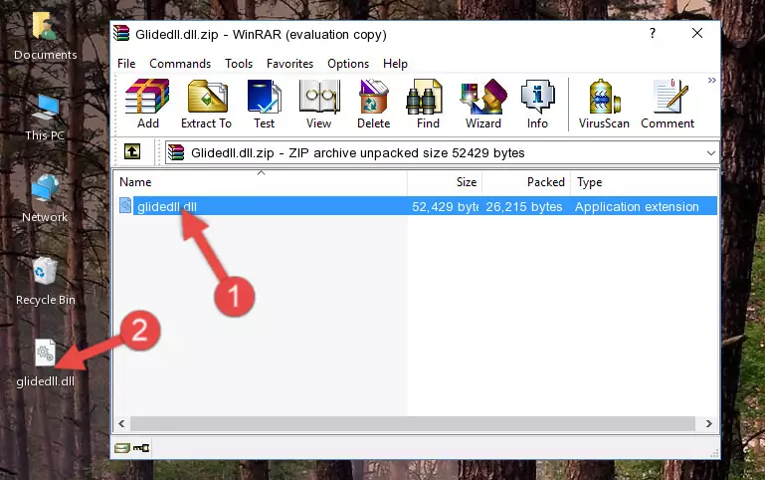Open the Tools menu
This screenshot has width=765, height=480.
(239, 64)
